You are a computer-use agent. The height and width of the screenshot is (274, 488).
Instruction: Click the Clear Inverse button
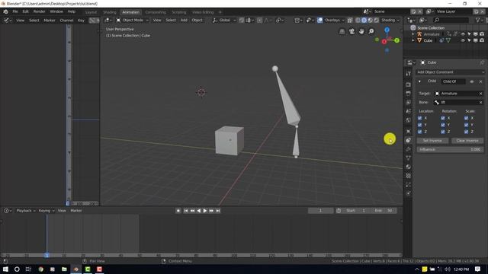coord(467,141)
